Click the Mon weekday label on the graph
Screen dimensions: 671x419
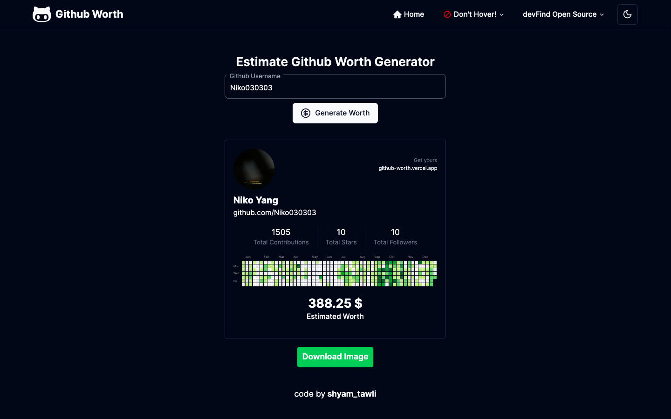pyautogui.click(x=236, y=266)
